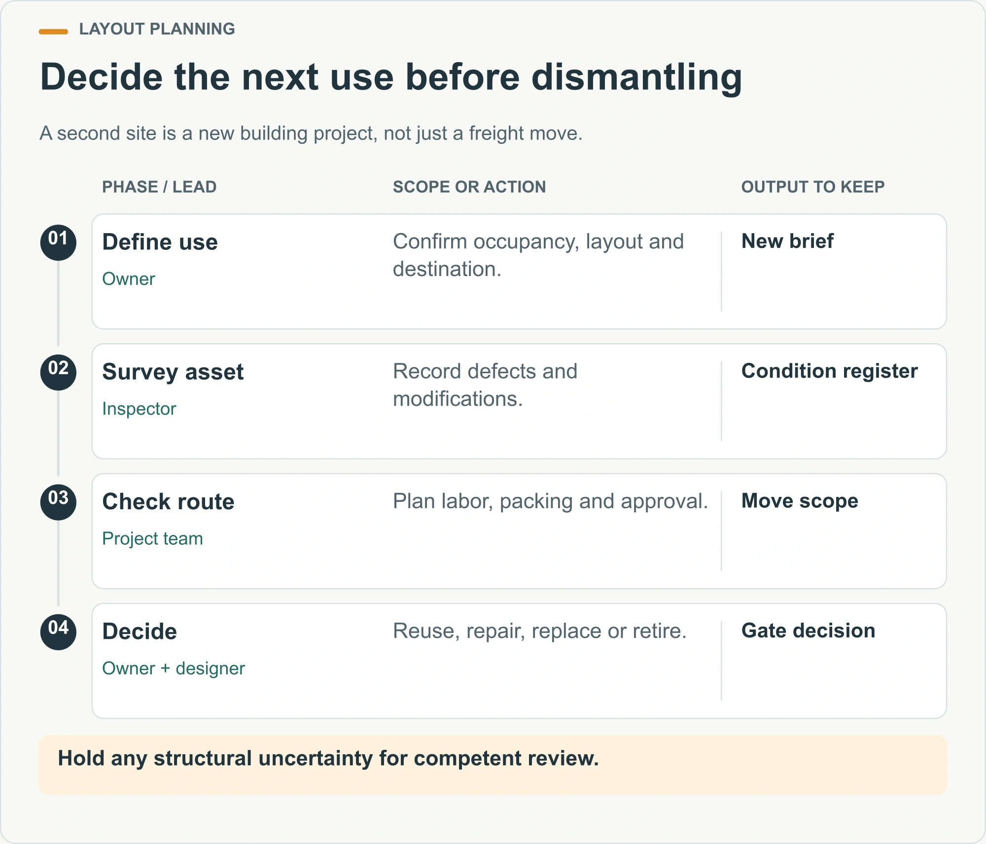Click the 'Owner + designer' lead label
986x844 pixels.
[x=174, y=668]
